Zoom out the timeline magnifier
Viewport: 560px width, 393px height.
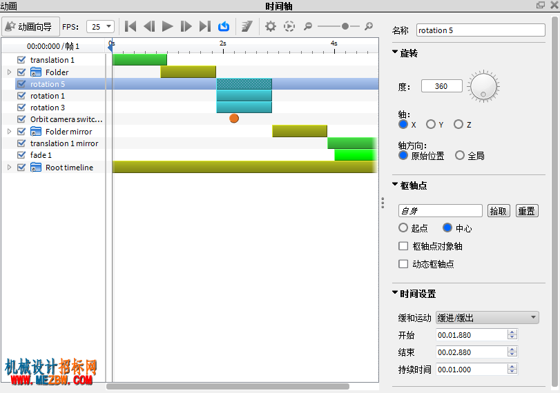point(308,26)
